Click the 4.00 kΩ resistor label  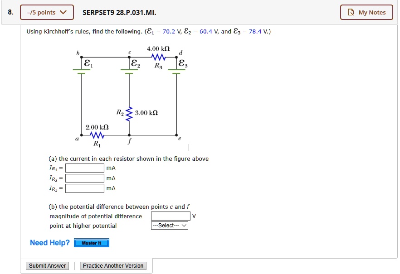158,48
